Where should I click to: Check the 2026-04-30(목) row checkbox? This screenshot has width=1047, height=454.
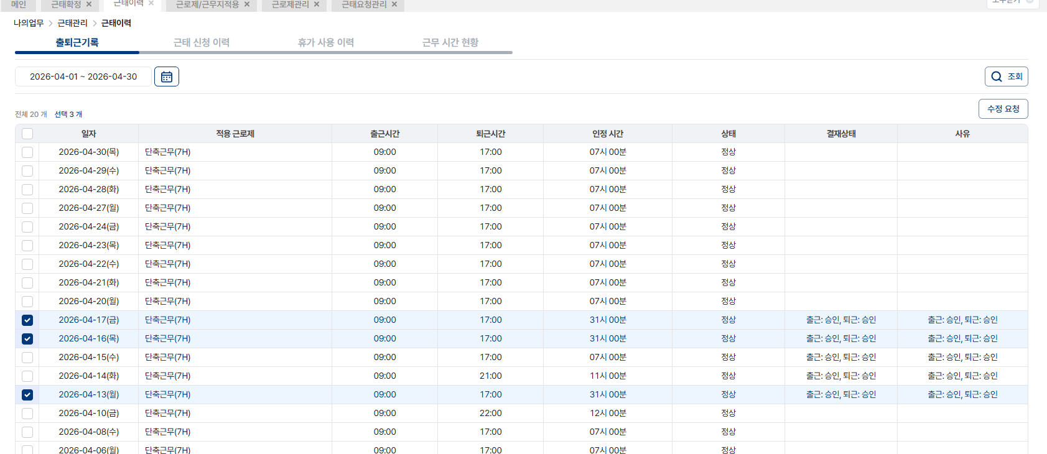[x=27, y=152]
